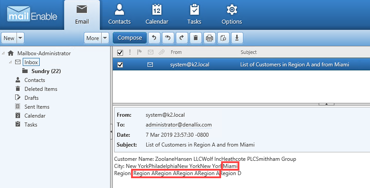Image resolution: width=370 pixels, height=188 pixels.
Task: Click the envelope icon in message row
Action: 150,65
